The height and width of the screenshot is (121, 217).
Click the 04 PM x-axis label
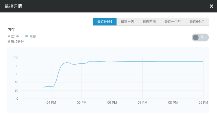pyautogui.click(x=51, y=103)
